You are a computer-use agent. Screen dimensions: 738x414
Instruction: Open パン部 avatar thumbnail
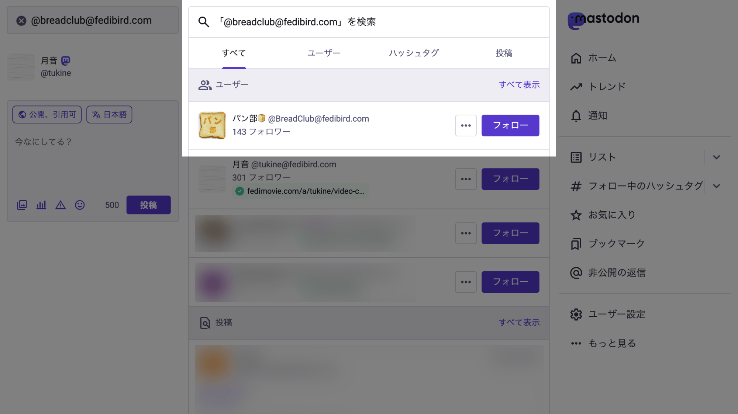(212, 125)
